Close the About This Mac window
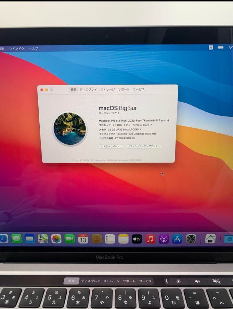The image size is (233, 309). coord(42,90)
